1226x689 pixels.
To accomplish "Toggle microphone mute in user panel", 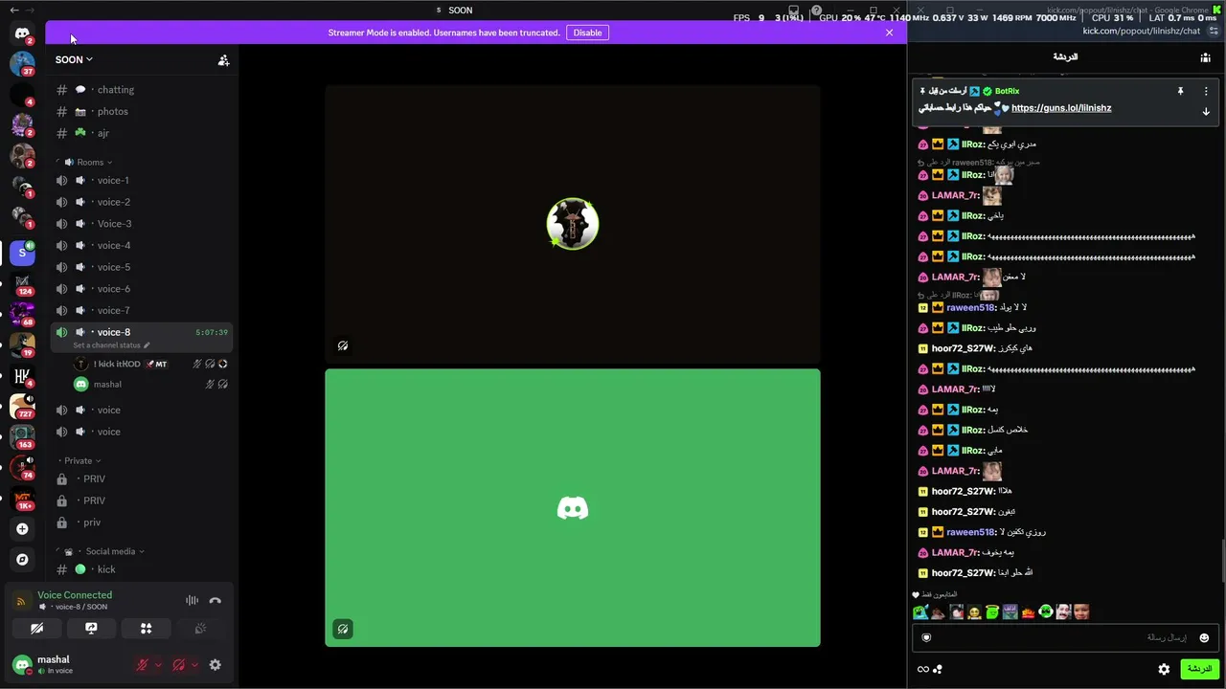I will pyautogui.click(x=142, y=665).
